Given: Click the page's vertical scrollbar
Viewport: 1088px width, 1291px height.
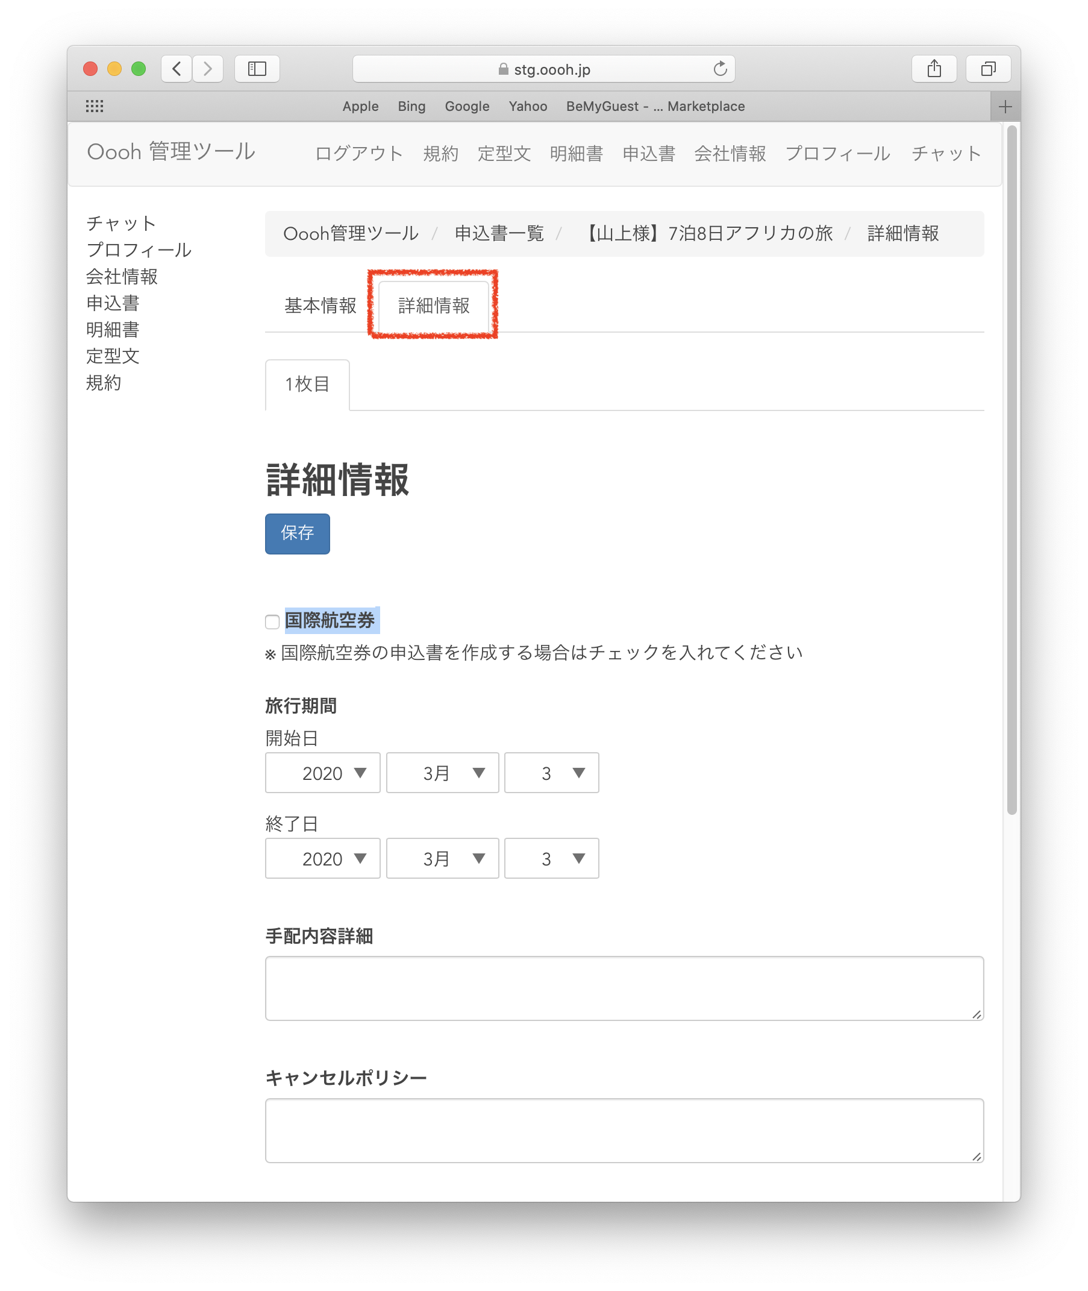Looking at the screenshot, I should coord(1011,470).
